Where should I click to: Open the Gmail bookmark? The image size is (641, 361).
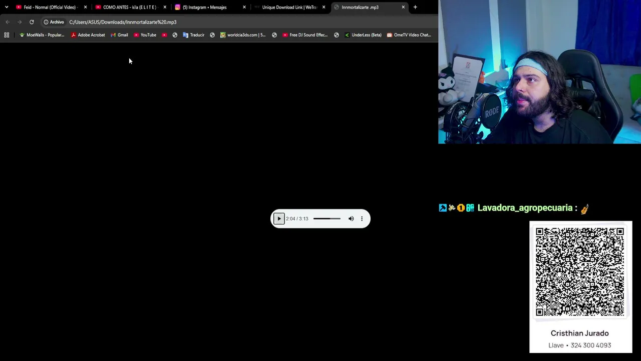pyautogui.click(x=119, y=35)
